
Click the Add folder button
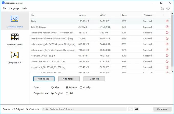click(x=69, y=79)
